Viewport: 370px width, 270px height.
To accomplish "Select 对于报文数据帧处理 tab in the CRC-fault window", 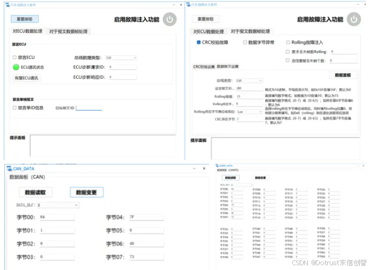I will tap(250, 31).
